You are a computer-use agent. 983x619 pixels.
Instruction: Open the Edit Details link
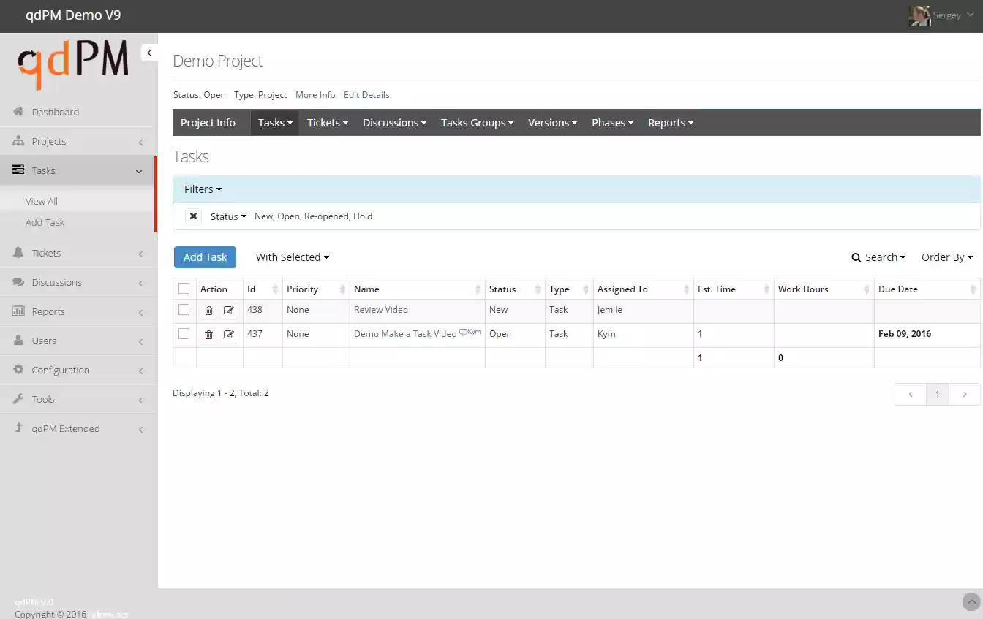[366, 94]
